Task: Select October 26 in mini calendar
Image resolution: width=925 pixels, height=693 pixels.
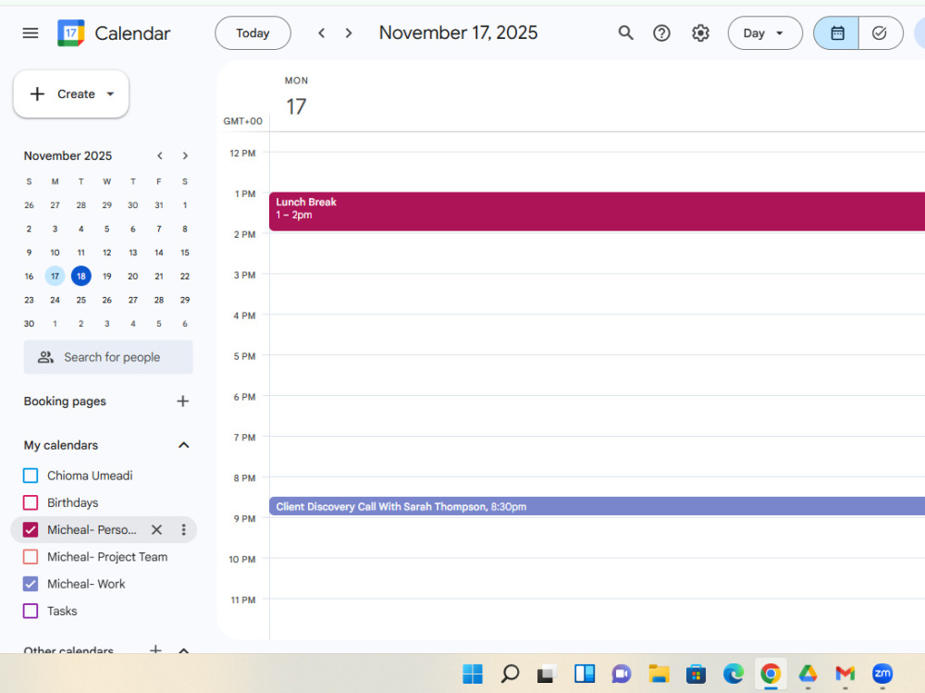Action: 29,205
